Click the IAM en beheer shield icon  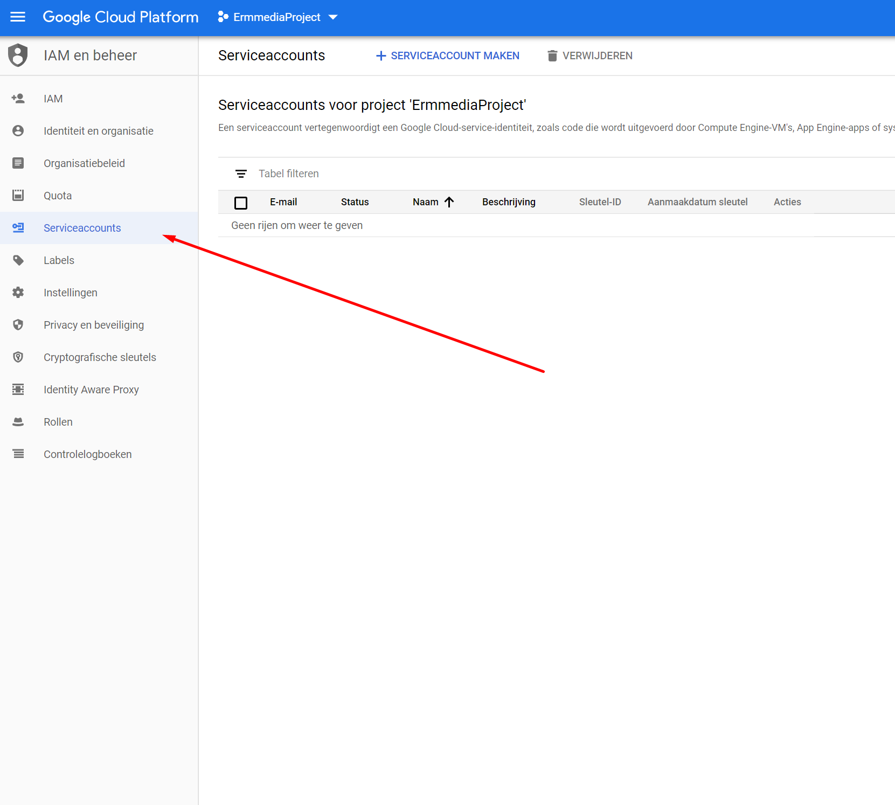(x=18, y=55)
